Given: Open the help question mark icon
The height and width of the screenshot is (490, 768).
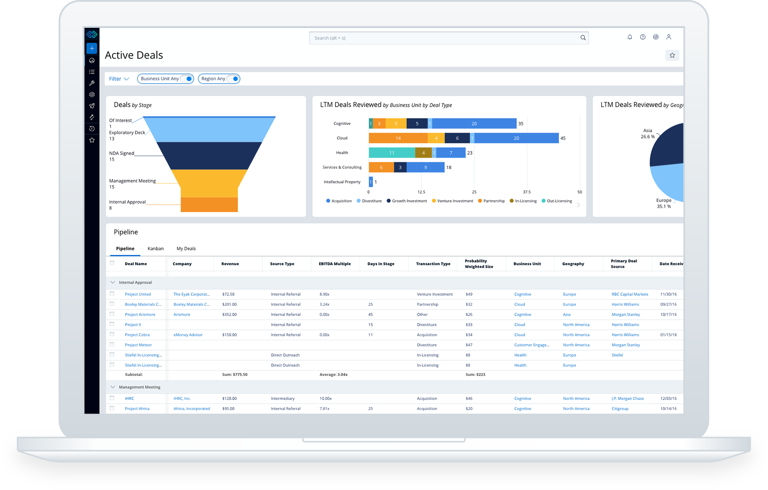Looking at the screenshot, I should coord(643,37).
